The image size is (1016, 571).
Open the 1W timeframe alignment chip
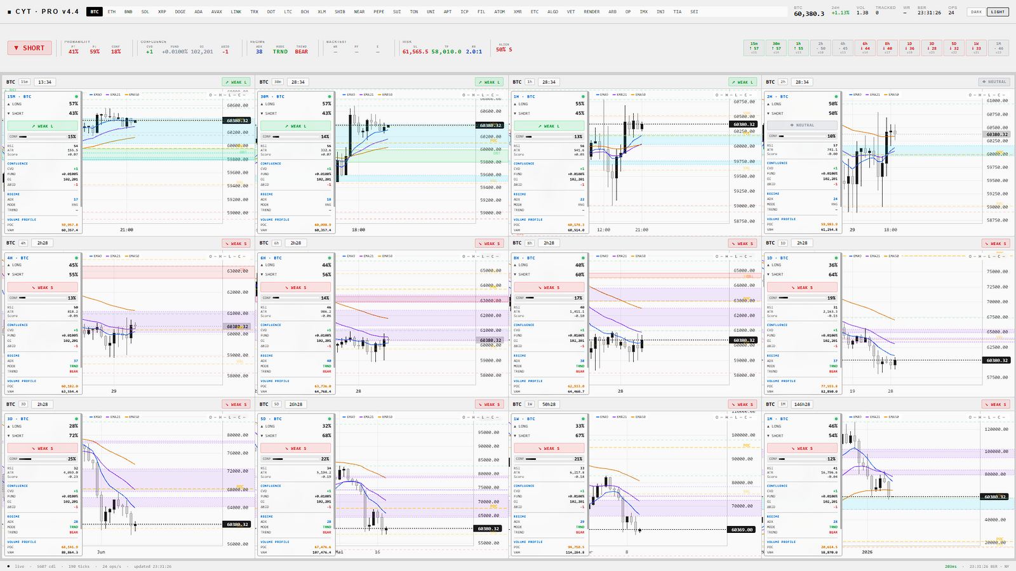click(977, 48)
